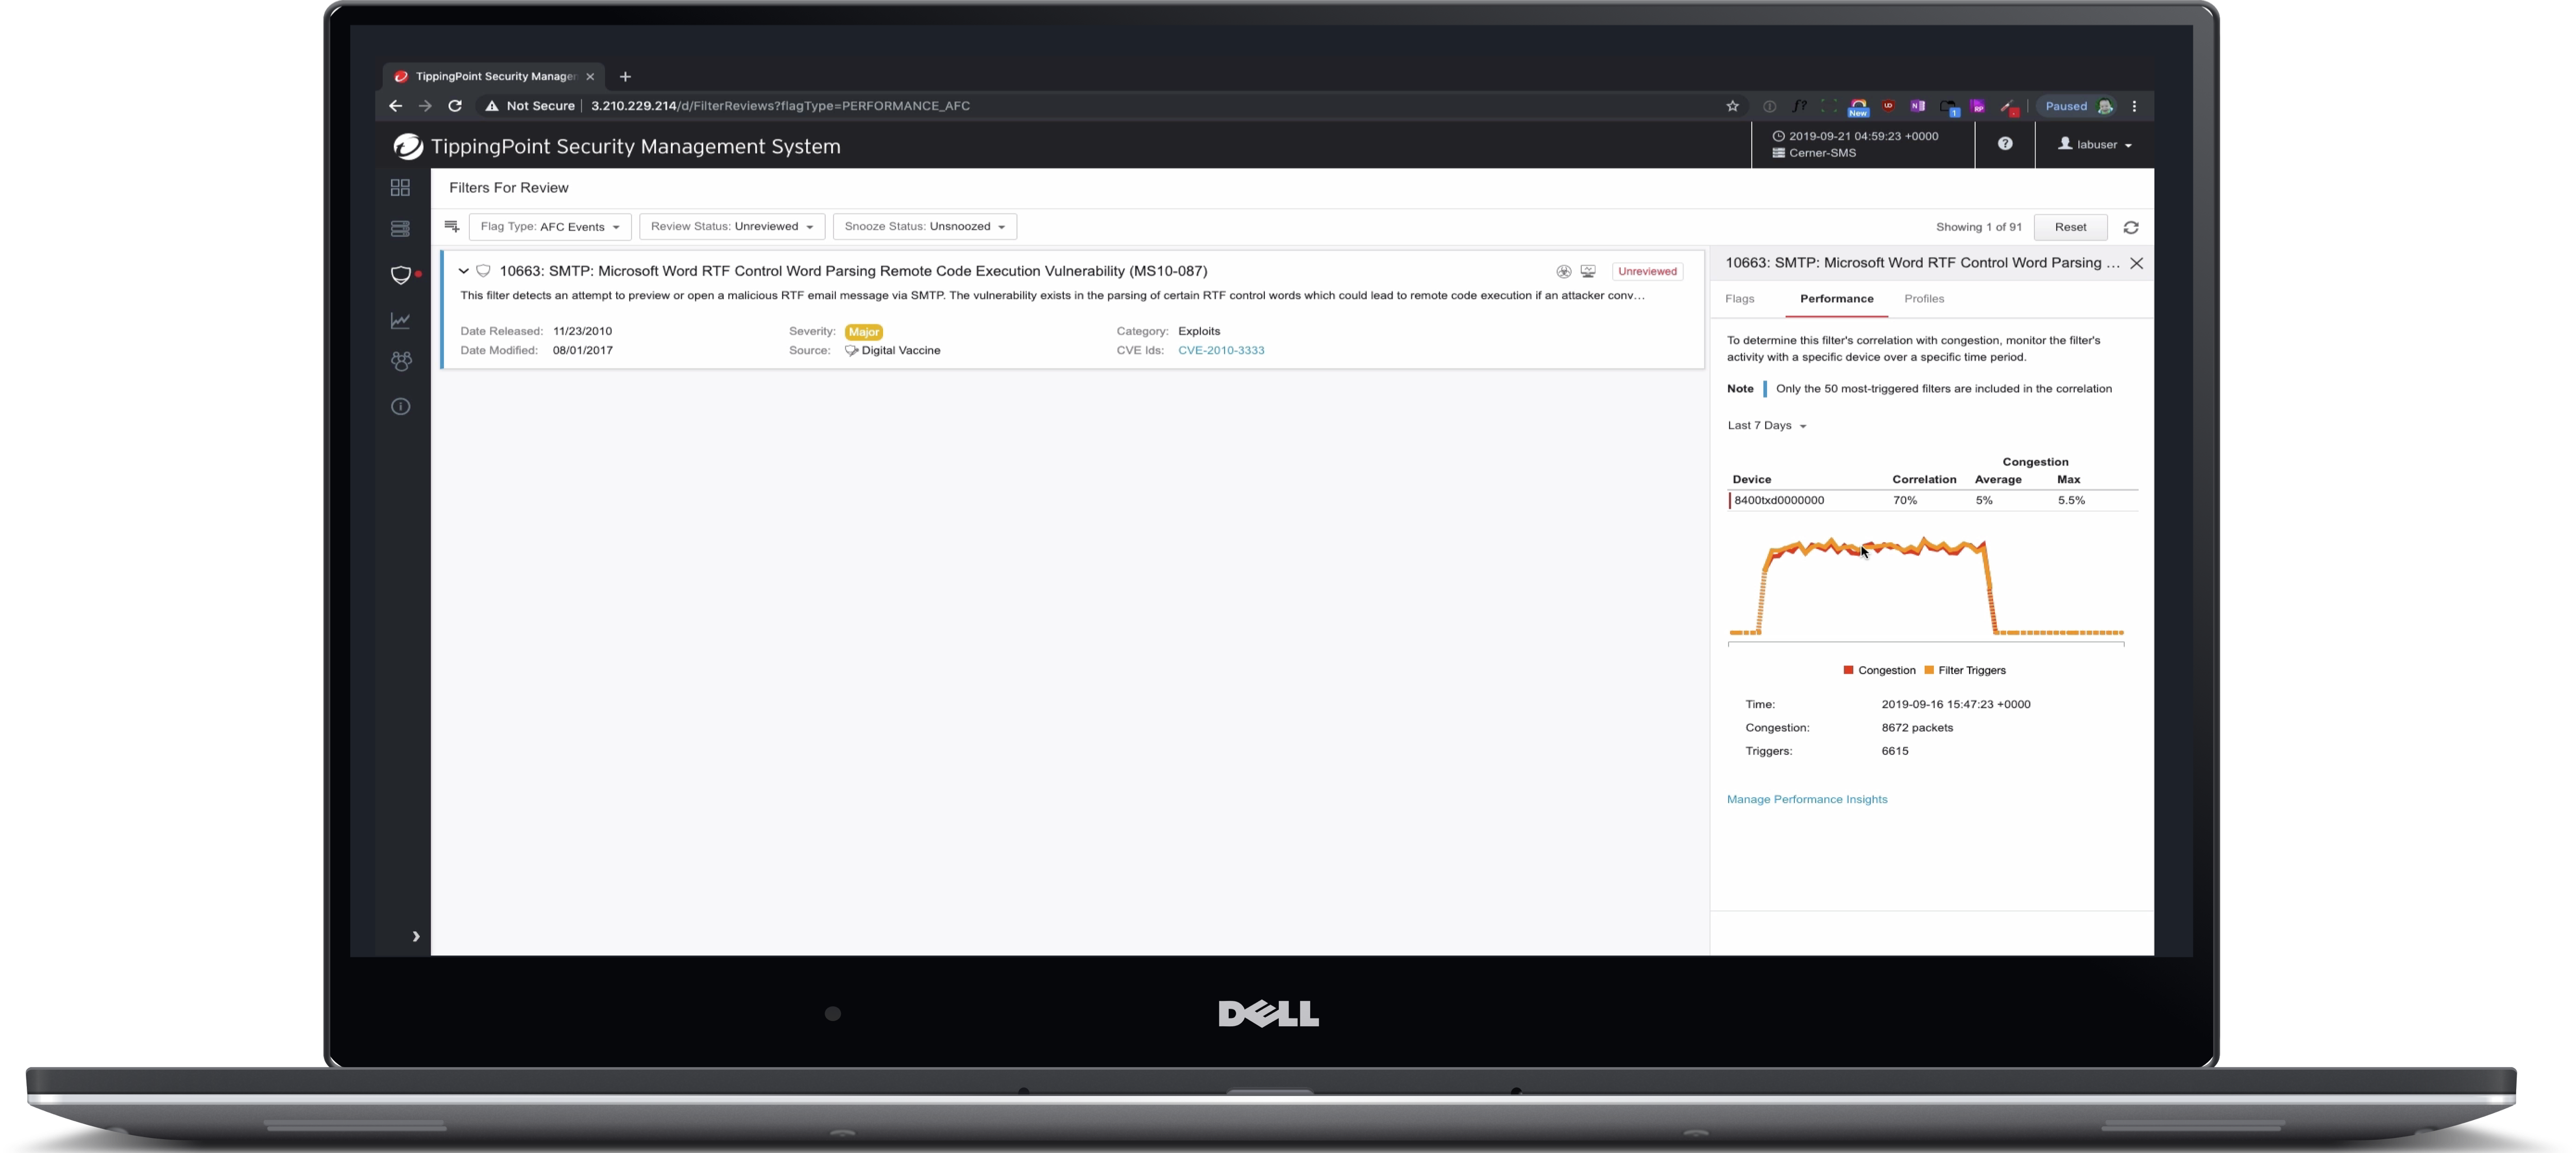The width and height of the screenshot is (2576, 1153).
Task: Open the Review Status: Unreviewed dropdown
Action: coord(732,227)
